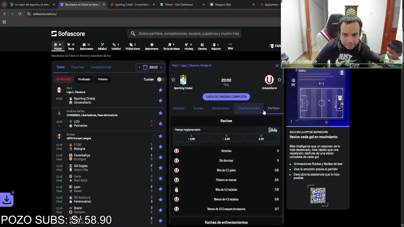This screenshot has height=227, width=404.
Task: Go back in the browser
Action: (x=4, y=14)
